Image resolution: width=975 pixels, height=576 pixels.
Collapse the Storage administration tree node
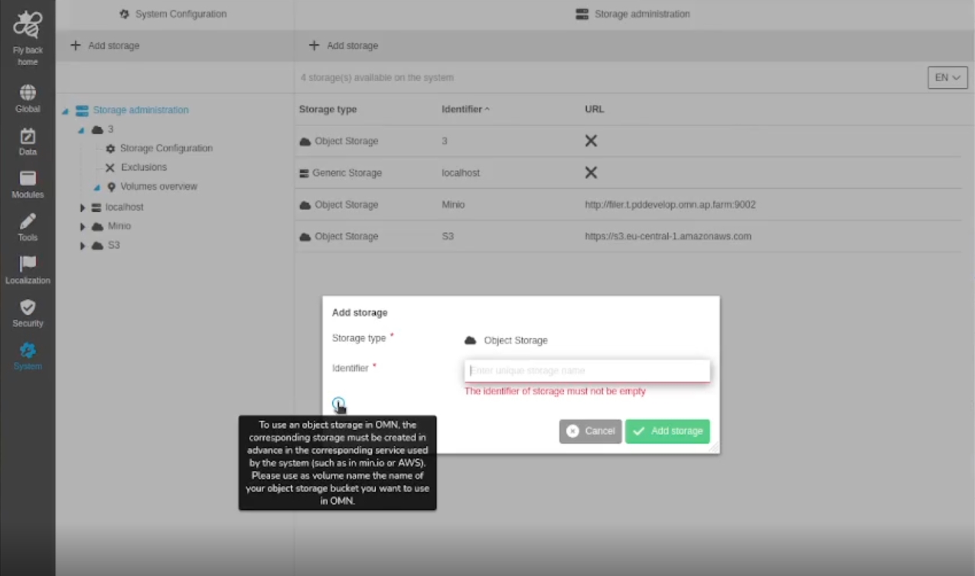tap(65, 112)
